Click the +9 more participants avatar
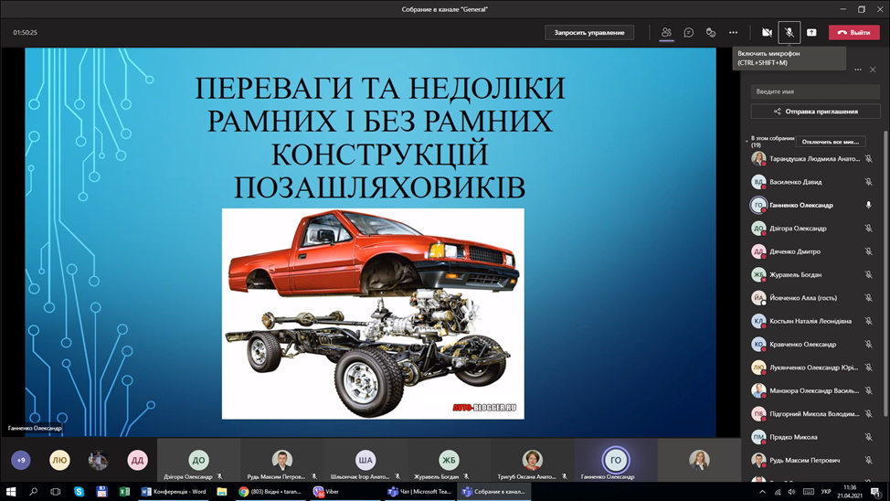Screen dimensions: 890x501 pyautogui.click(x=21, y=460)
